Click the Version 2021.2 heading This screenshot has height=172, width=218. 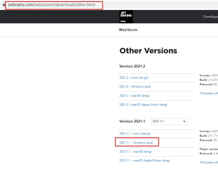132,66
